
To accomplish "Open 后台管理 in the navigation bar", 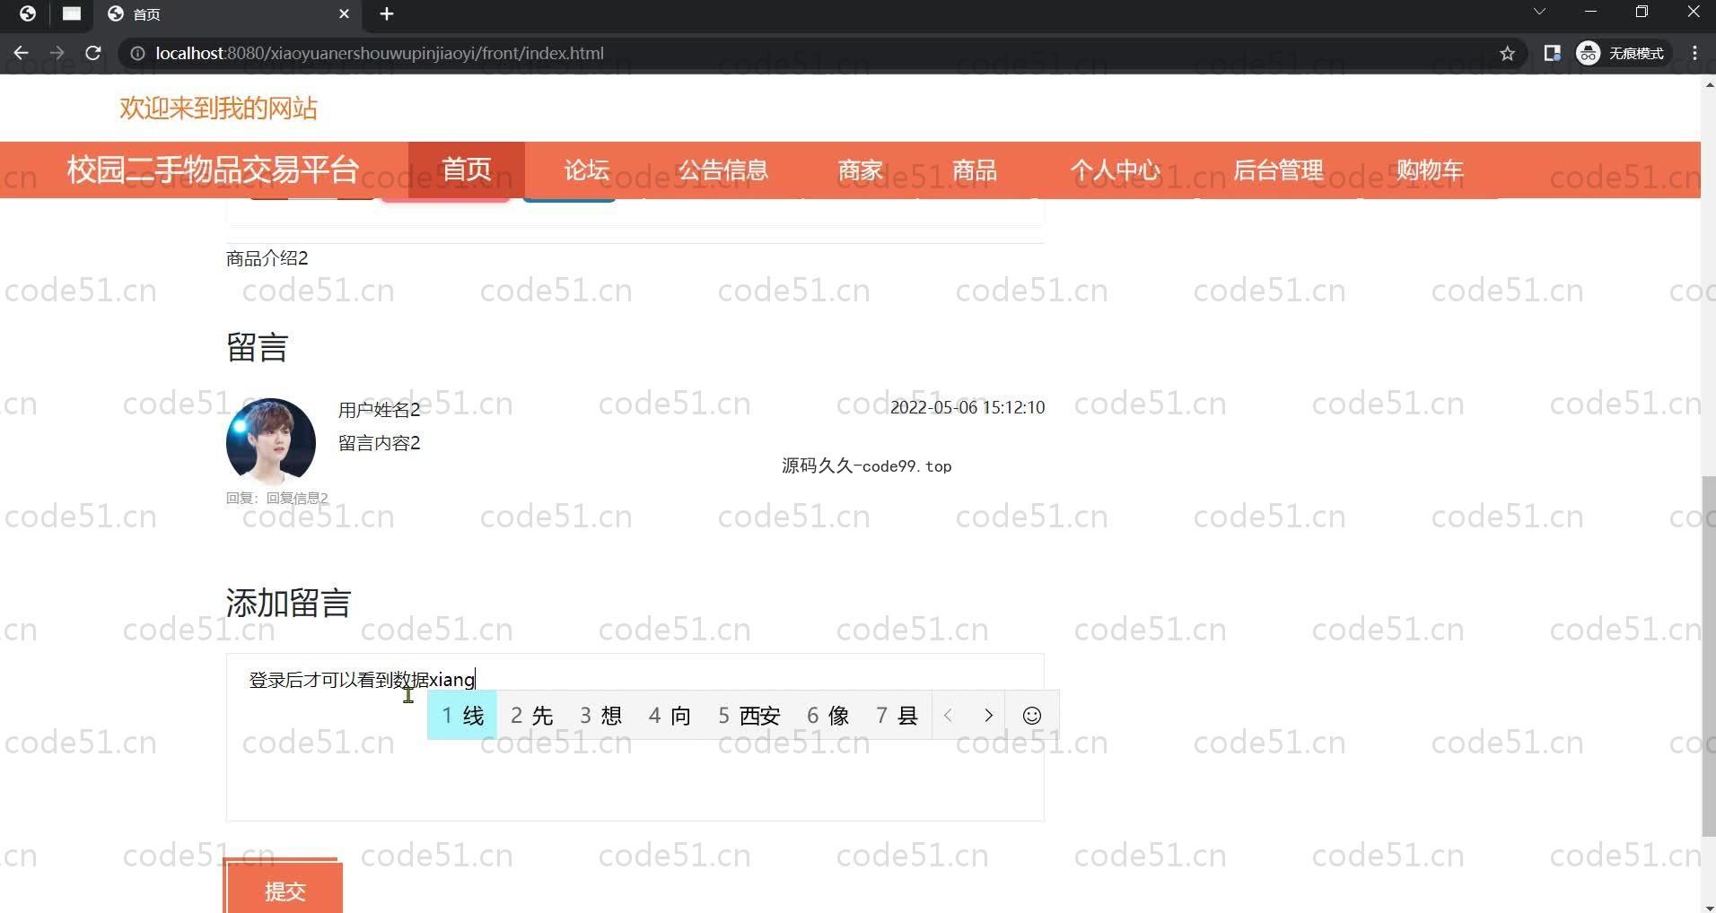I will click(x=1278, y=170).
